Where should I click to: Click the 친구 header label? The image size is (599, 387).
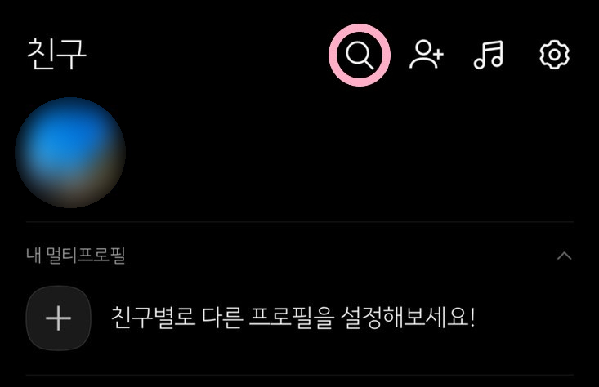tap(57, 54)
